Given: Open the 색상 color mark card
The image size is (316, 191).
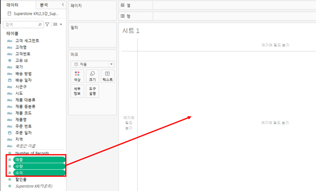Looking at the screenshot, I should click(77, 76).
